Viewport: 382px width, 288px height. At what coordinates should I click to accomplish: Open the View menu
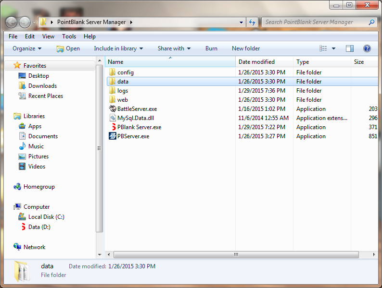pyautogui.click(x=48, y=36)
